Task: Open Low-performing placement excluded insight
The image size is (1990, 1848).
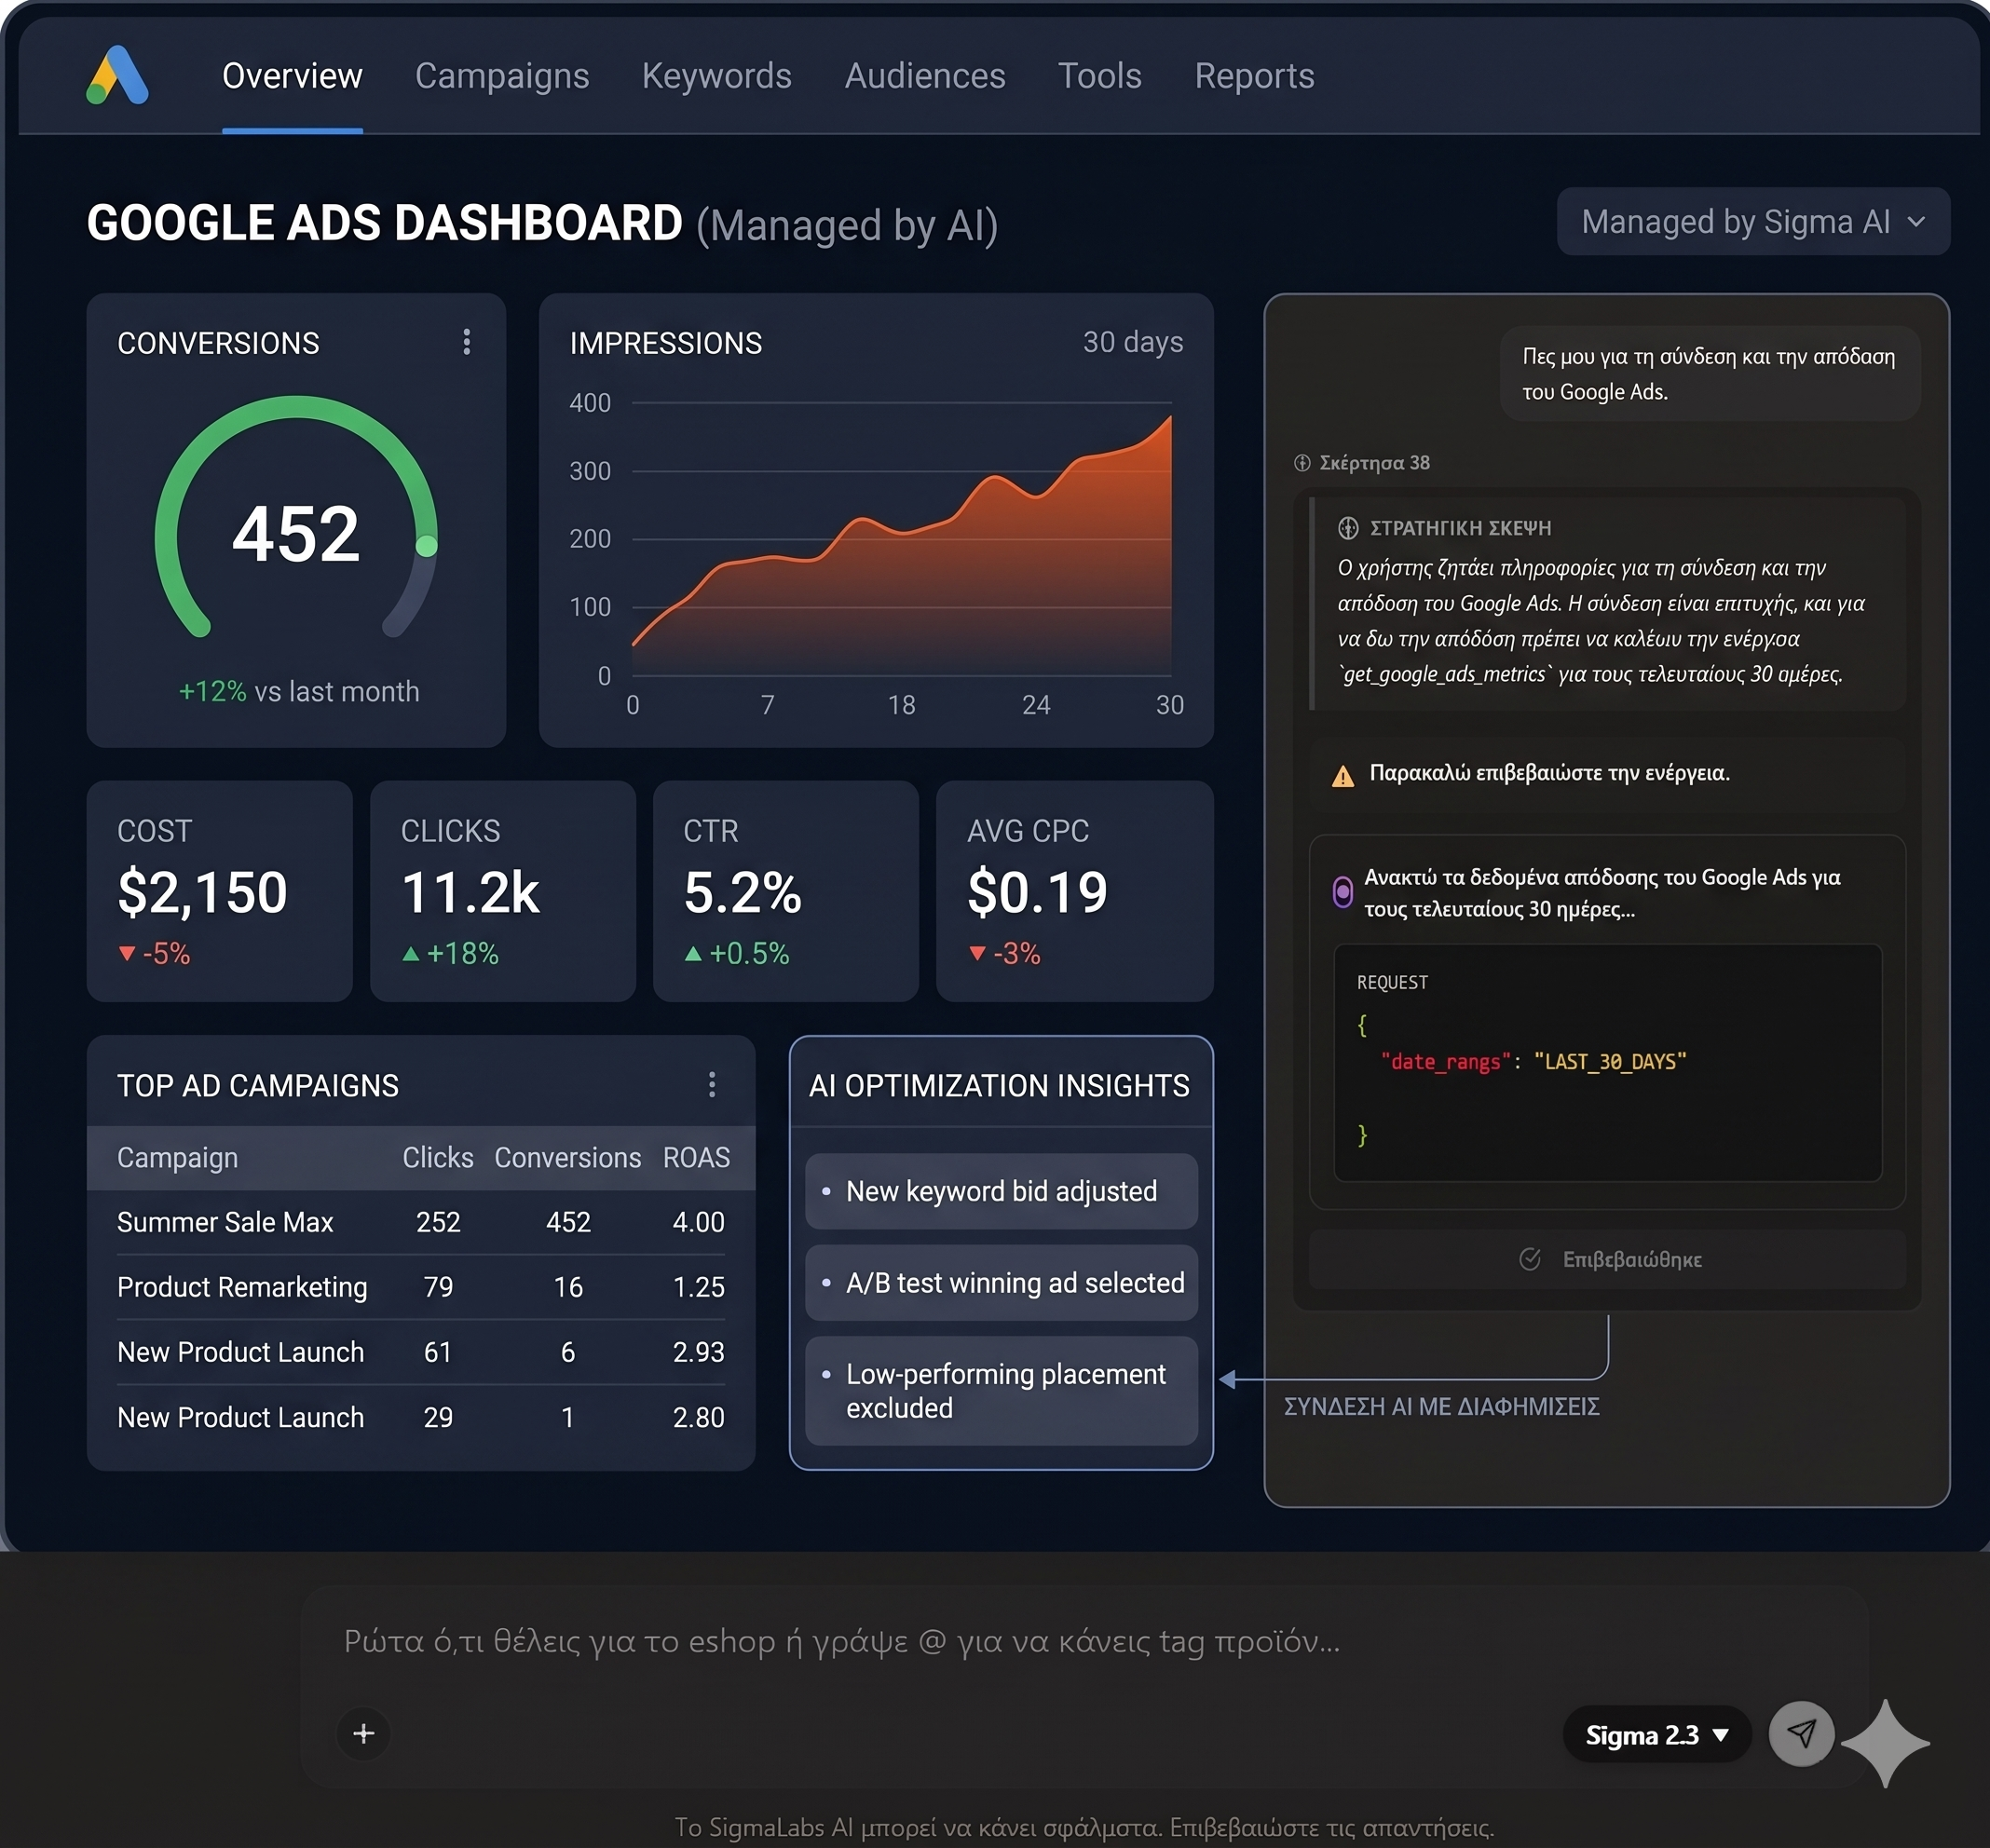Action: tap(1001, 1391)
